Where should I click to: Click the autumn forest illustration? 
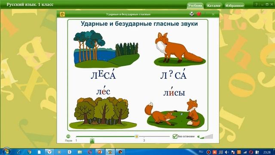point(103,113)
